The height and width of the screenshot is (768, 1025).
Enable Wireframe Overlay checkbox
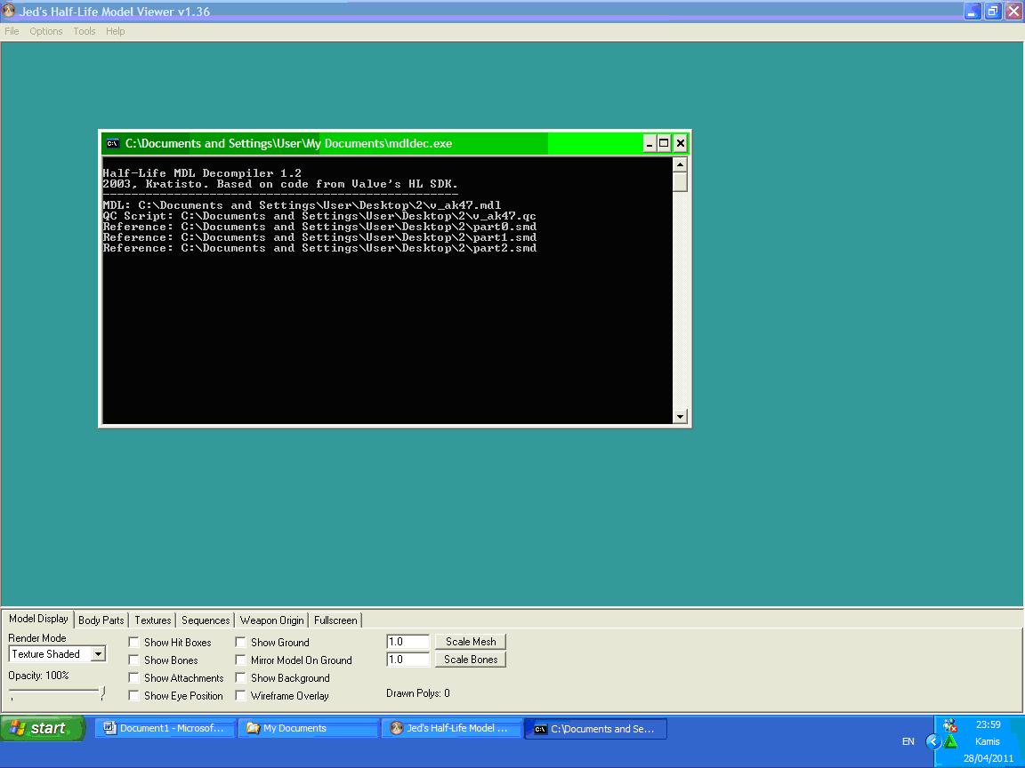click(240, 695)
